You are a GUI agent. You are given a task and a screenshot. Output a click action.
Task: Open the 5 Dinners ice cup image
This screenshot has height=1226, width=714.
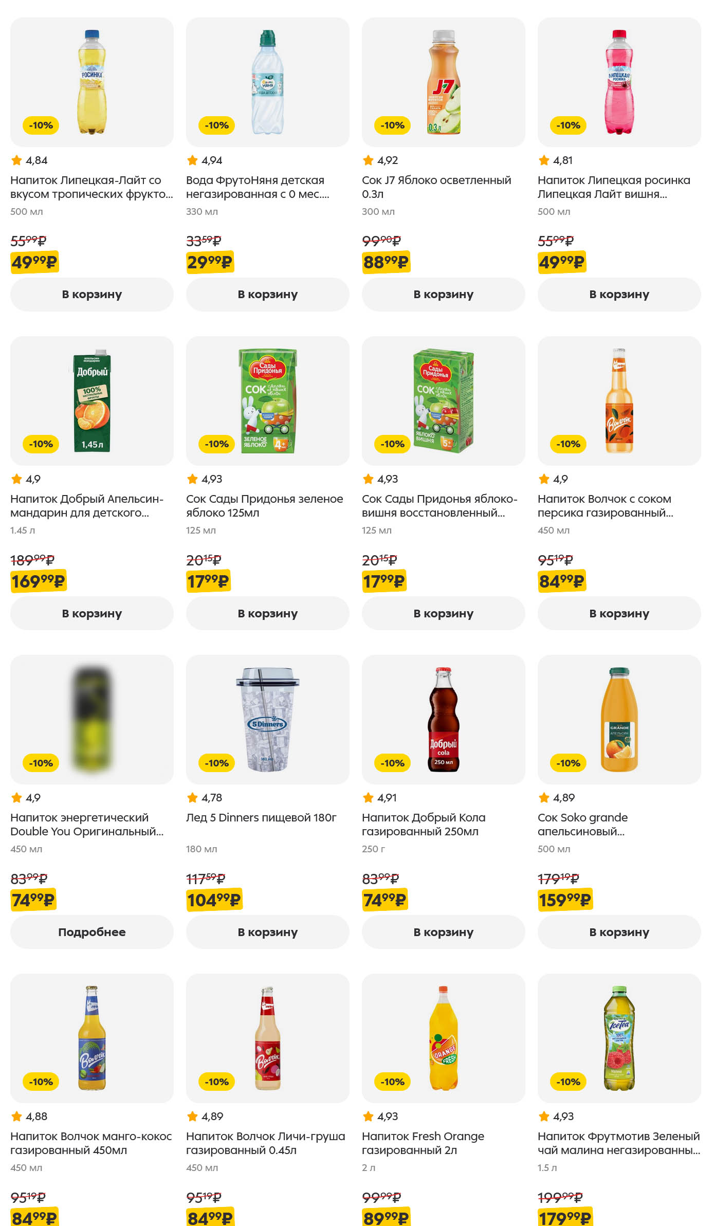point(267,720)
